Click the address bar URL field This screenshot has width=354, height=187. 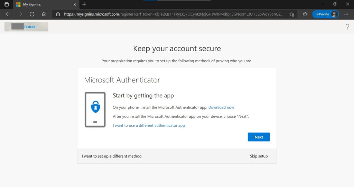pyautogui.click(x=173, y=14)
